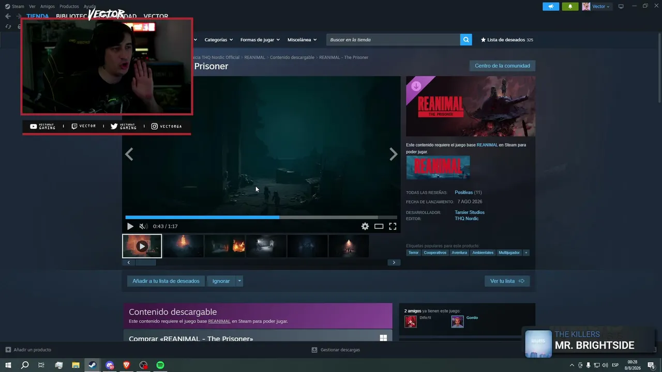The height and width of the screenshot is (372, 662).
Task: Expand the Formas de jugar dropdown
Action: click(x=260, y=40)
